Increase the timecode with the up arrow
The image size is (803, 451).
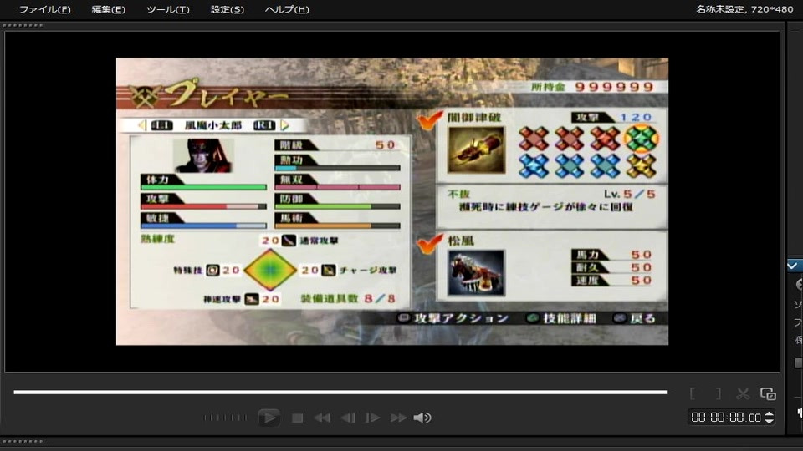(x=769, y=413)
